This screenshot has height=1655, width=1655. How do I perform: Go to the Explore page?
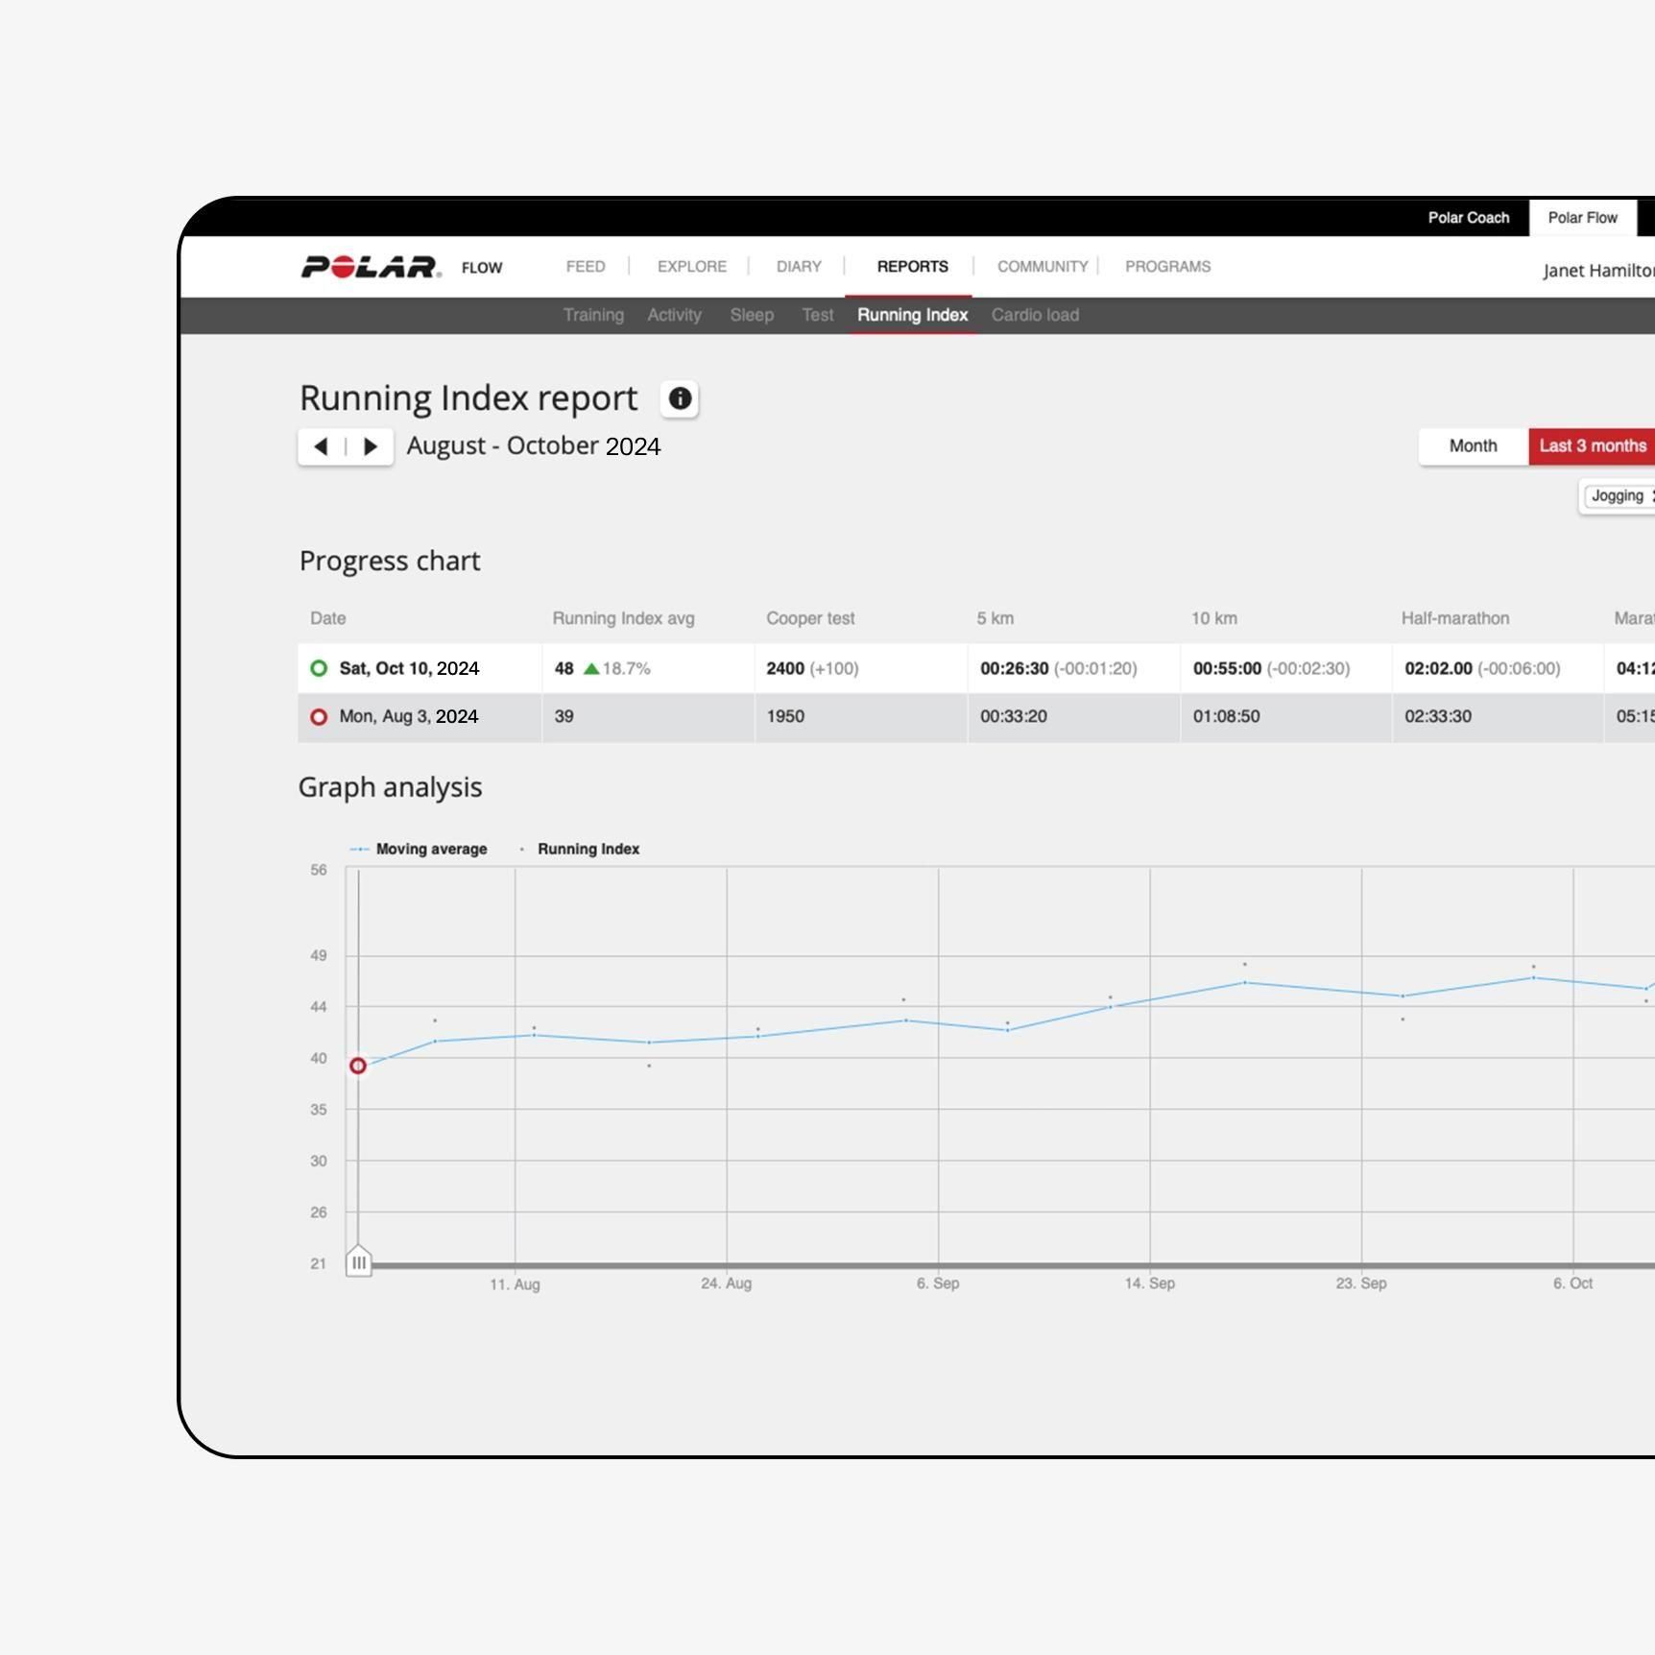click(x=691, y=267)
